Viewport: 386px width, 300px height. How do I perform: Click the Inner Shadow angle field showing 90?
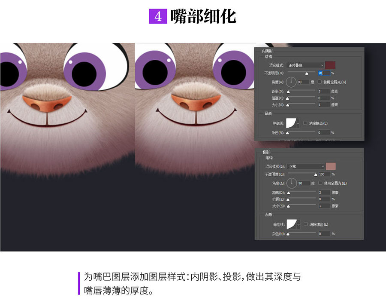(303, 82)
